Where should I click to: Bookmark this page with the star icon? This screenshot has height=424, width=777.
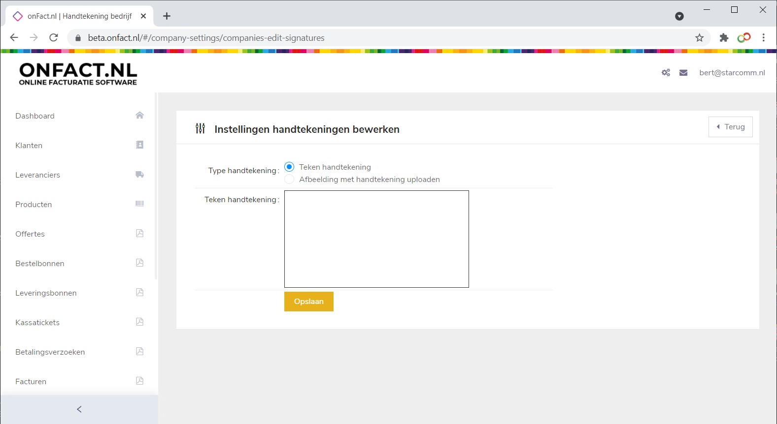699,38
